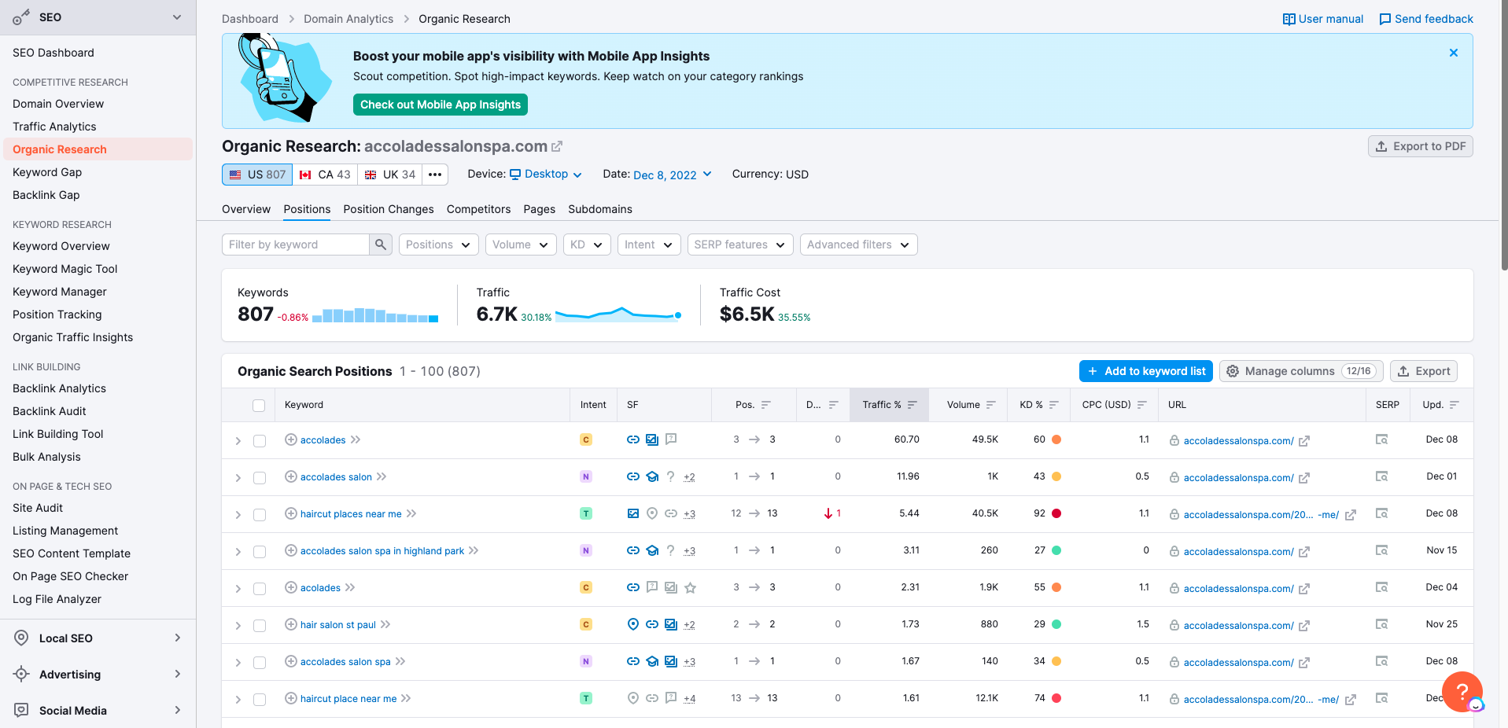
Task: Open the orange help question mark button
Action: point(1462,691)
